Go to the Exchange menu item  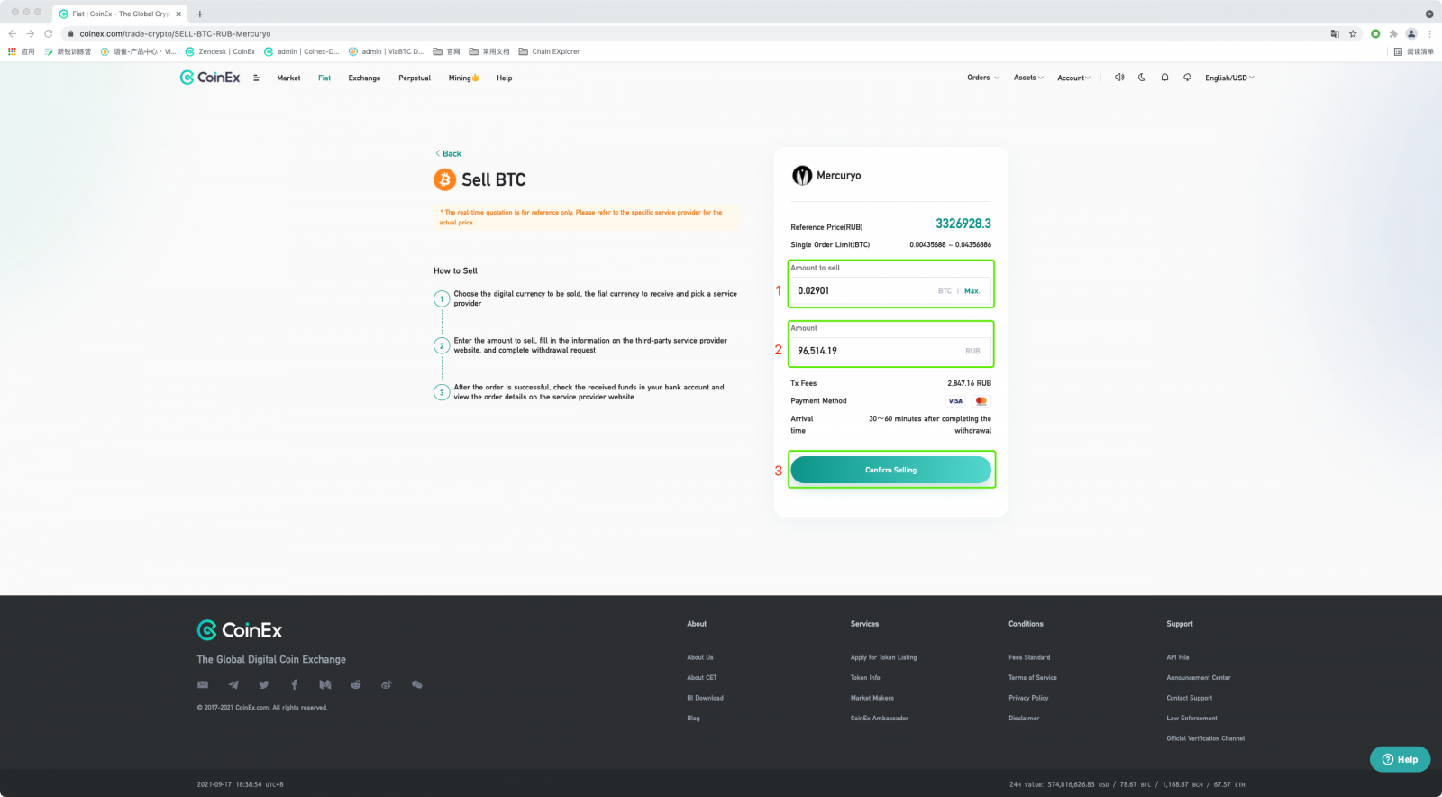click(364, 78)
